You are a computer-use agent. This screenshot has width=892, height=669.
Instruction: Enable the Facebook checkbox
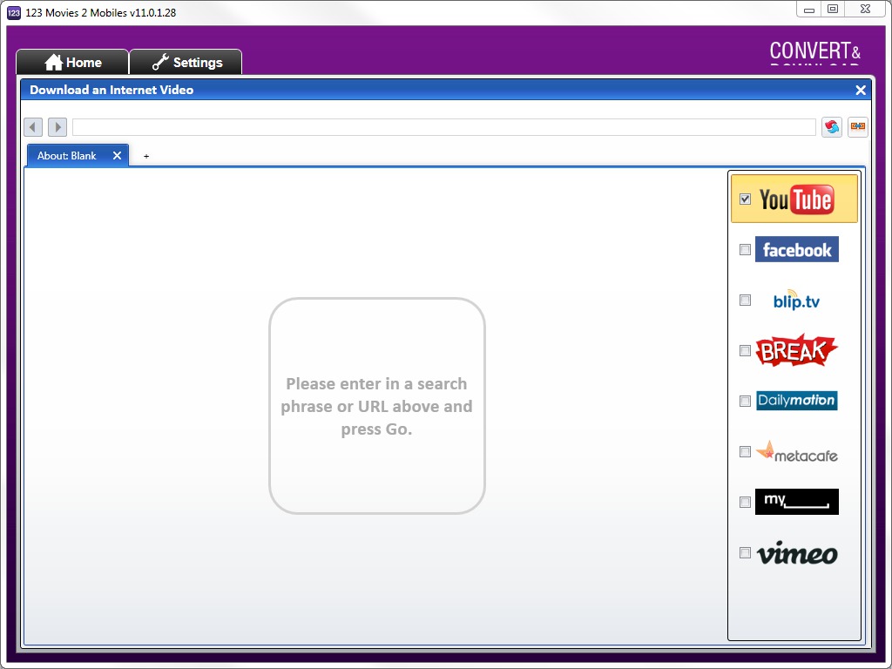pyautogui.click(x=746, y=249)
